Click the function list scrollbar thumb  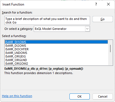tap(110, 48)
